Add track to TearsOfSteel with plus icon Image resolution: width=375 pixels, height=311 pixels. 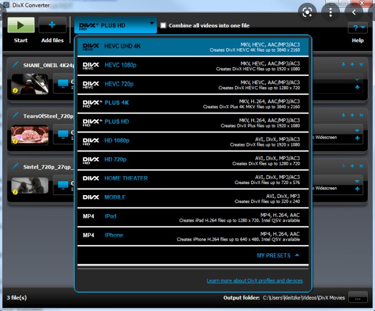pos(357,138)
